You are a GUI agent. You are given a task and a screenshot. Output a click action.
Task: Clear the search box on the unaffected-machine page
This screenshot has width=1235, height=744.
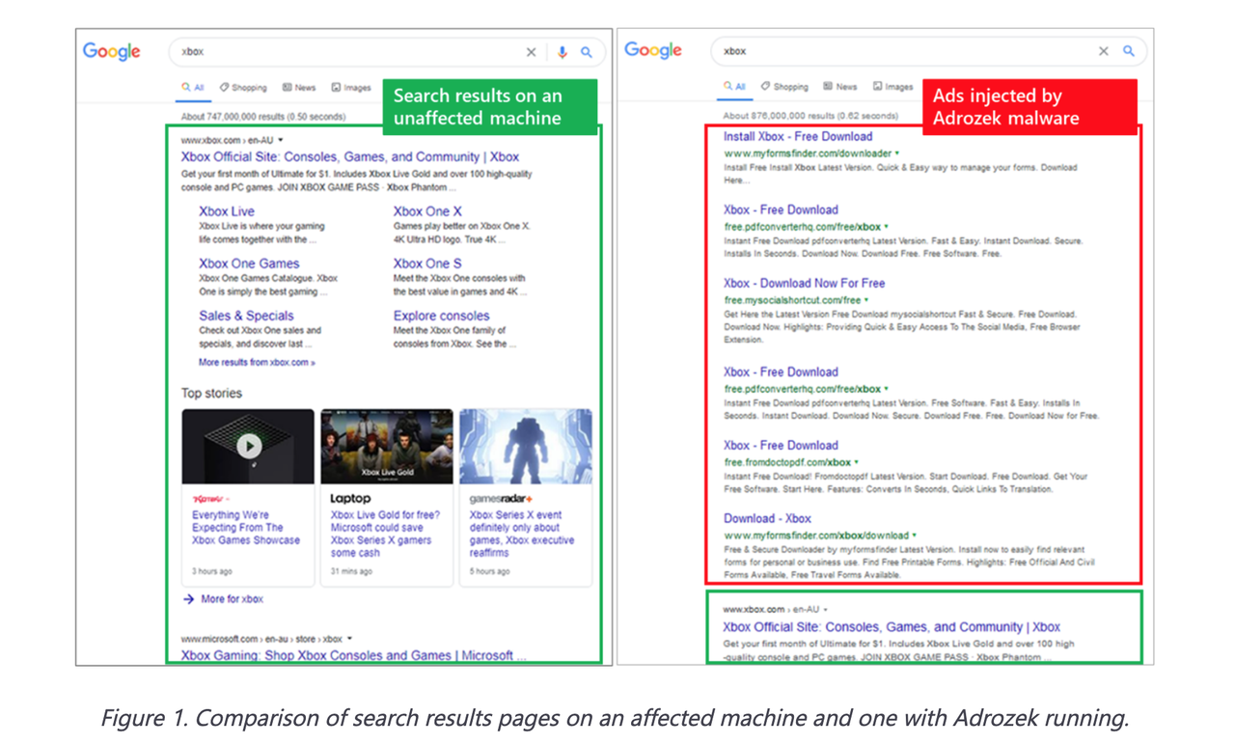(x=531, y=52)
